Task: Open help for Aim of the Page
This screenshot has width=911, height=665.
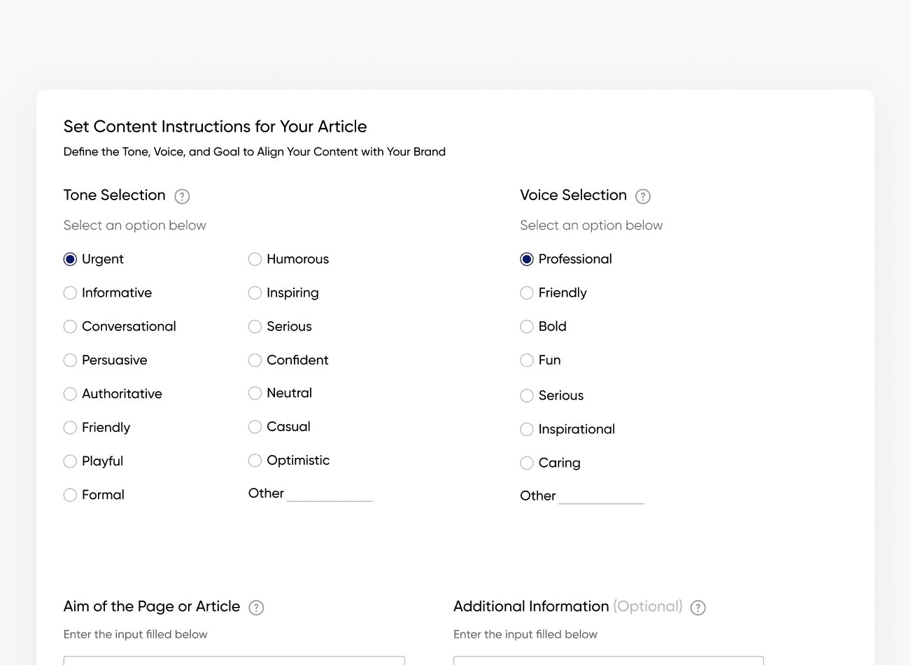Action: [x=257, y=608]
